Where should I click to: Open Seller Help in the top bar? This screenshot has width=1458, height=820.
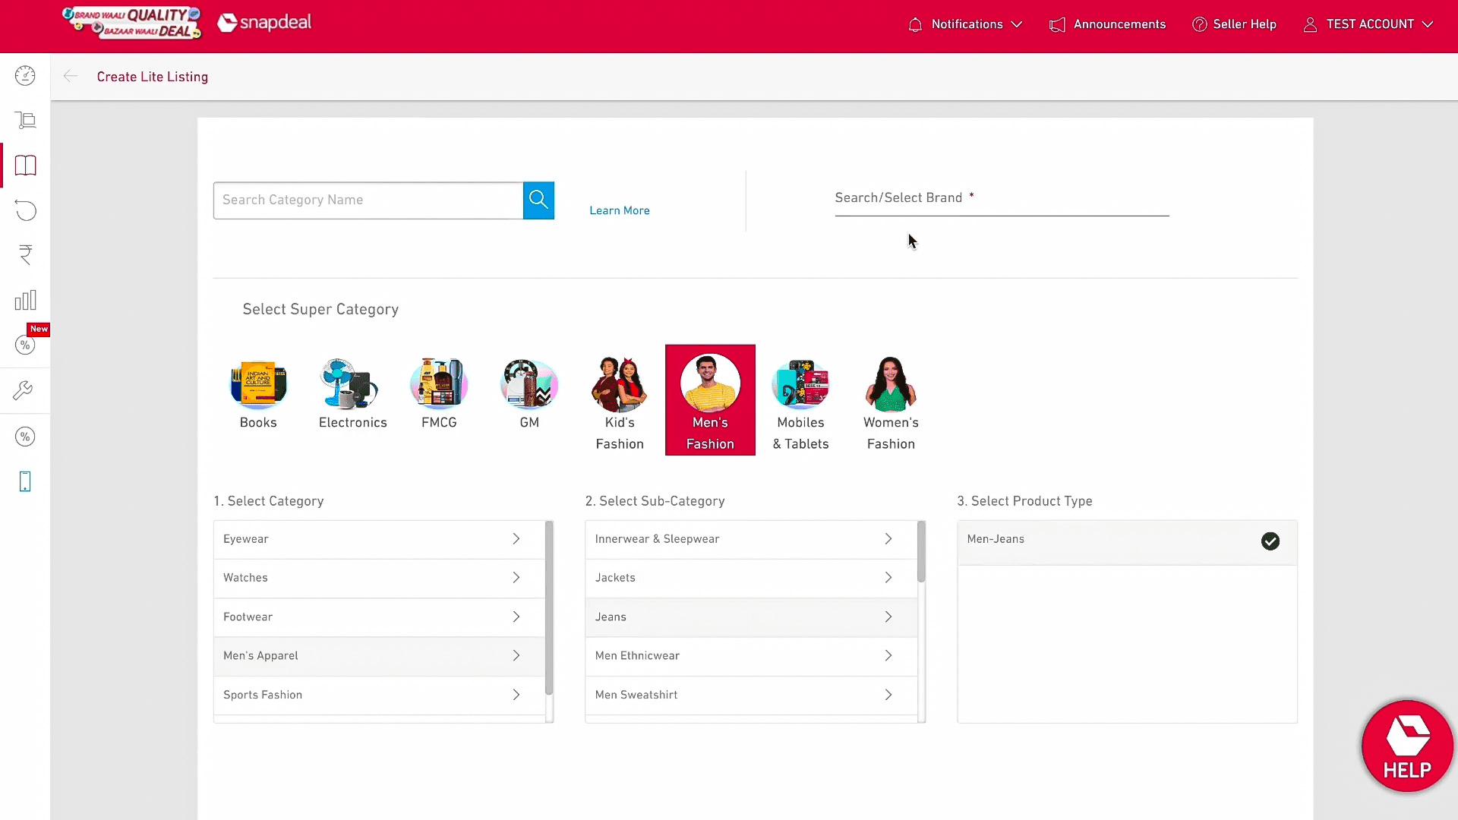click(x=1234, y=24)
